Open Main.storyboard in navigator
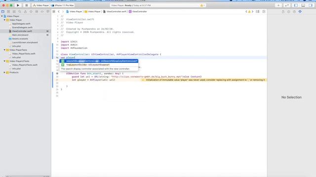 20,35
